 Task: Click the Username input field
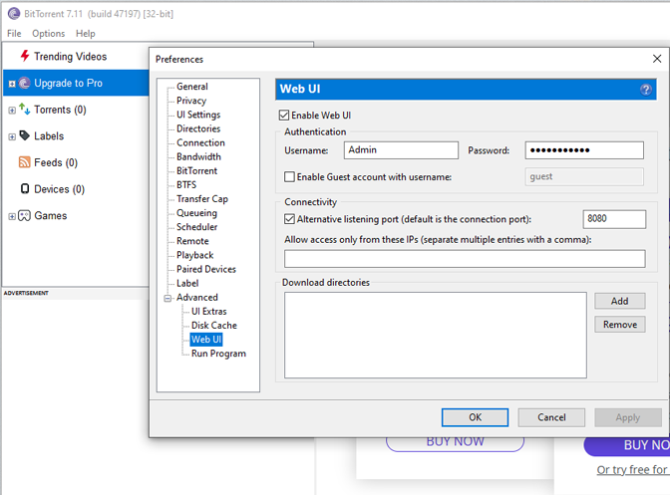coord(401,150)
